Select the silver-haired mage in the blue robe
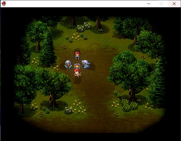This screenshot has width=181, height=141. tap(86, 64)
